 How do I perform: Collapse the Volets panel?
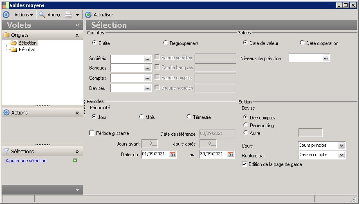77,25
